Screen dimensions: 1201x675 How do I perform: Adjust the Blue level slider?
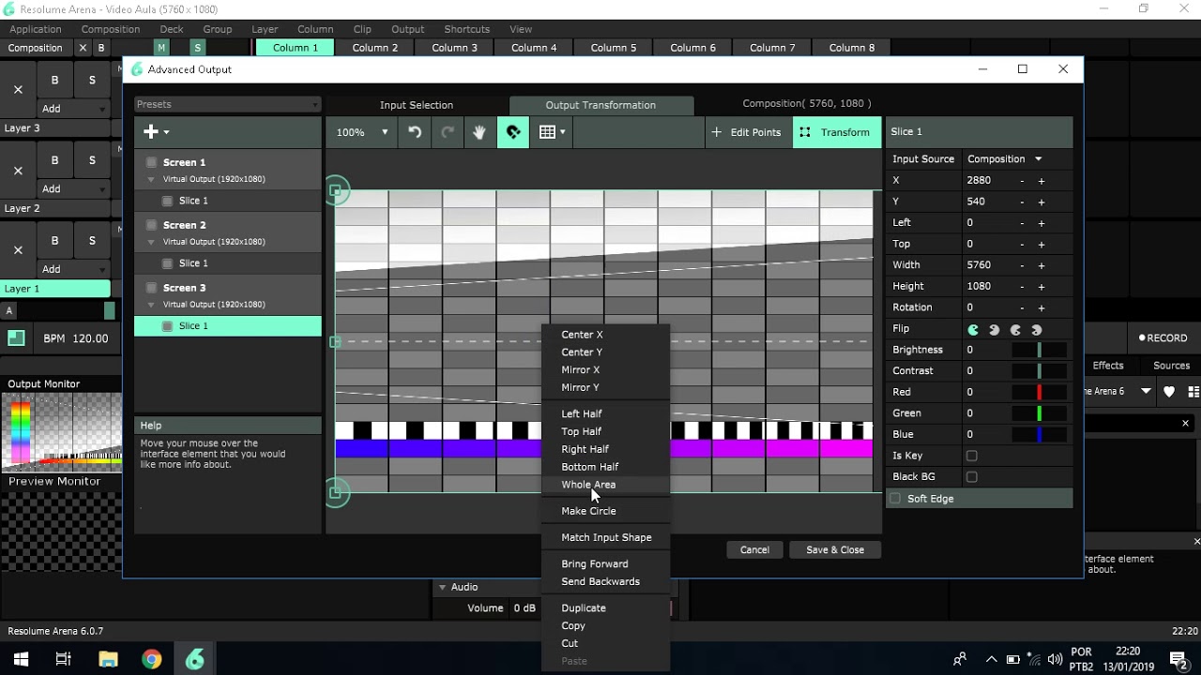point(1039,434)
